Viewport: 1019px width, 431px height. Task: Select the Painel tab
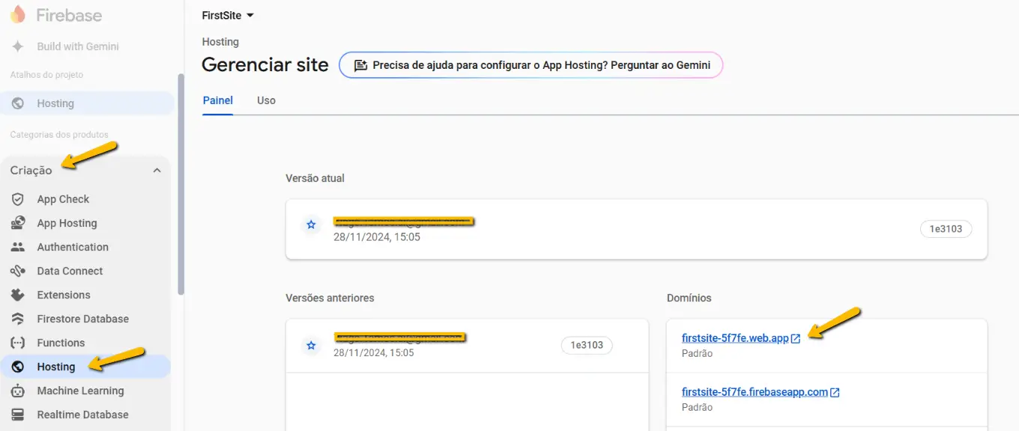217,100
